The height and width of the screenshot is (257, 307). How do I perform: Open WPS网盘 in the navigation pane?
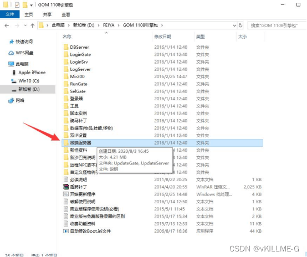point(21,53)
